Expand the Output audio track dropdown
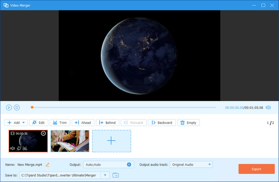This screenshot has width=279, height=182. pyautogui.click(x=210, y=164)
